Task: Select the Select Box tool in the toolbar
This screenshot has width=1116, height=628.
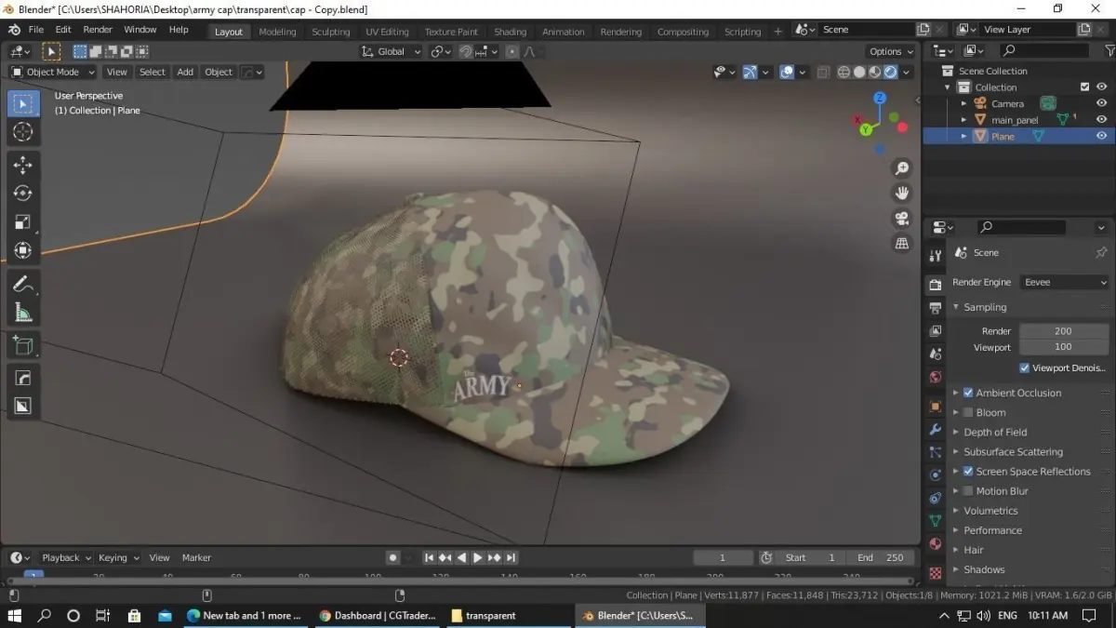Action: coord(23,103)
